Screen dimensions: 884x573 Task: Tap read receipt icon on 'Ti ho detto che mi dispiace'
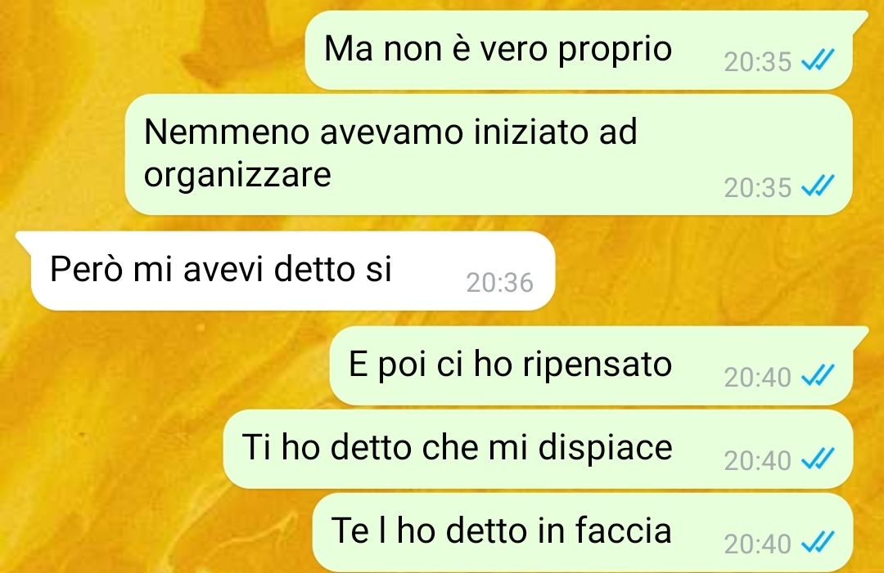point(818,459)
